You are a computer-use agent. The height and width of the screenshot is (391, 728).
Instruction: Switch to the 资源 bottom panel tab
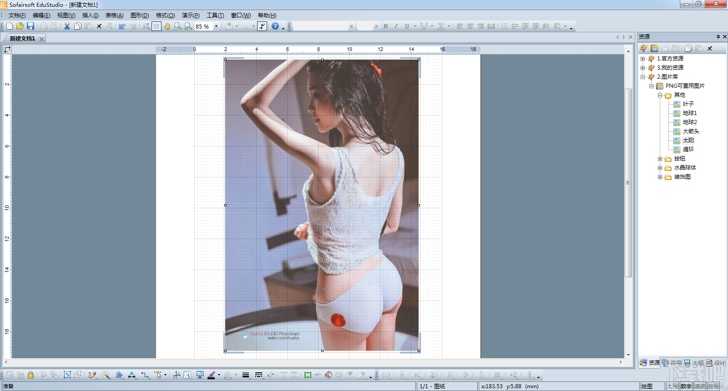[x=650, y=363]
